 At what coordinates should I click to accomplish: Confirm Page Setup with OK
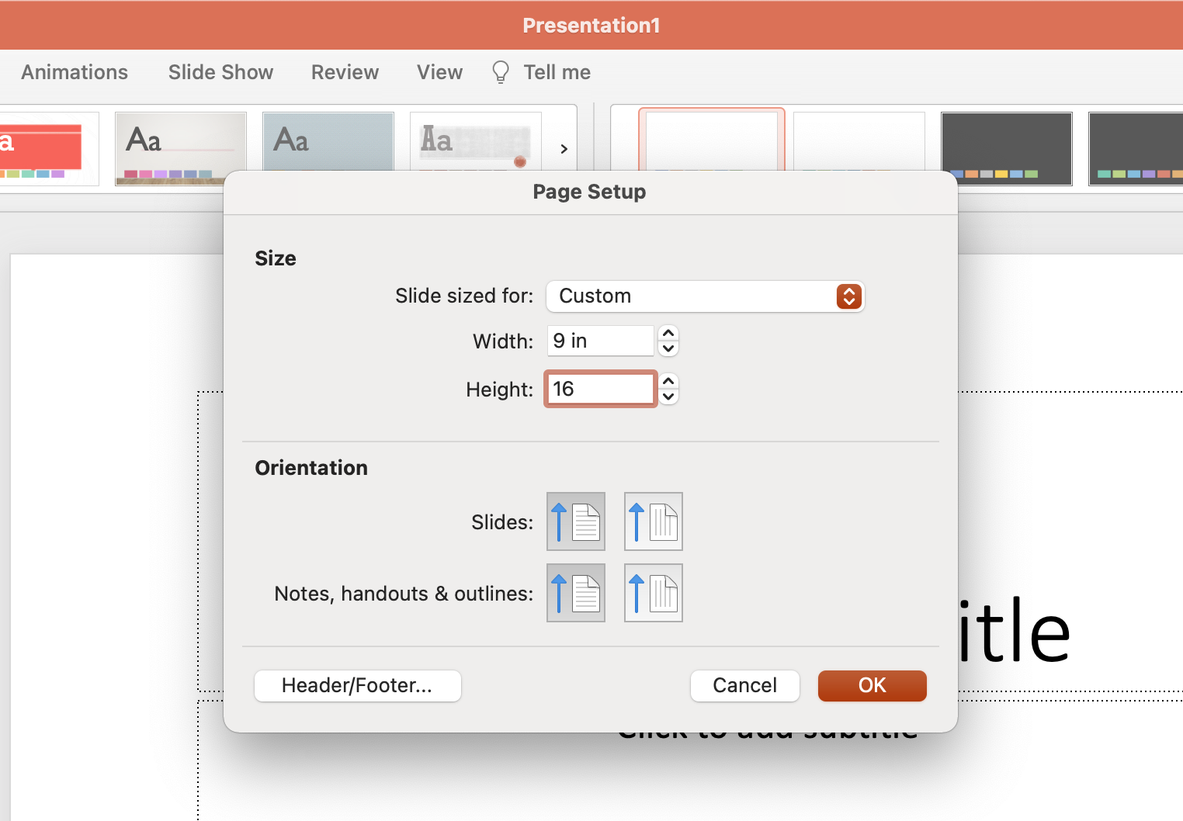pos(873,686)
